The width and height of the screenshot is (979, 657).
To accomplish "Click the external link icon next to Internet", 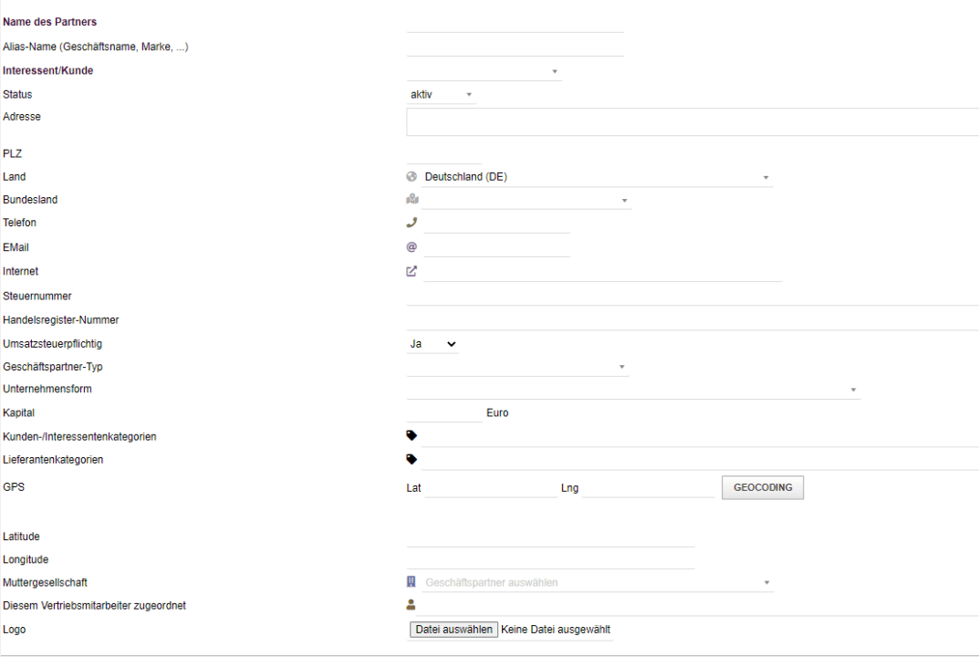I will 411,271.
